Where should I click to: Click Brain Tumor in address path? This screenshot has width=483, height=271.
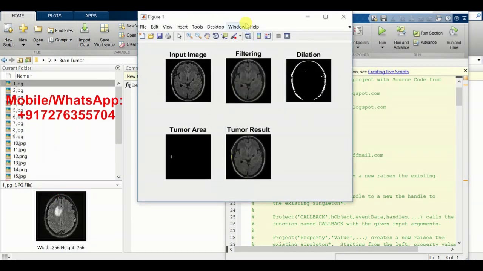pos(71,60)
